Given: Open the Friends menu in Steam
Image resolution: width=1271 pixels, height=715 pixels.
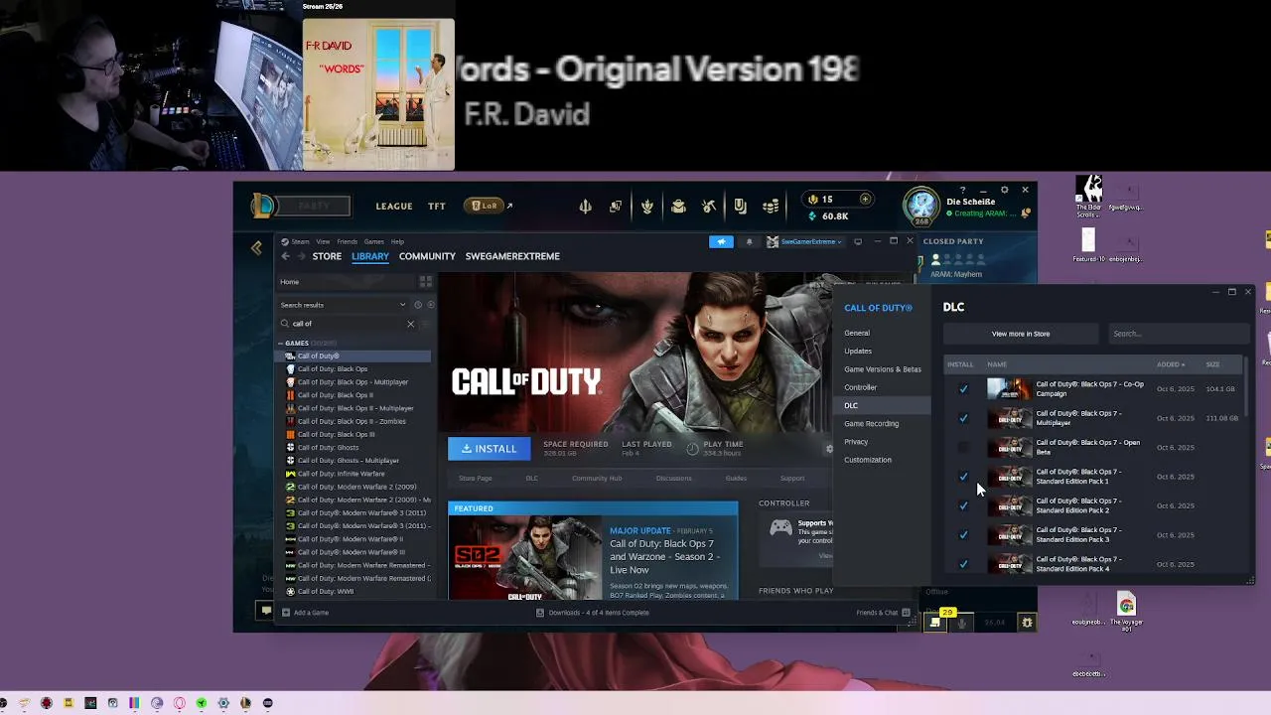Looking at the screenshot, I should point(347,241).
